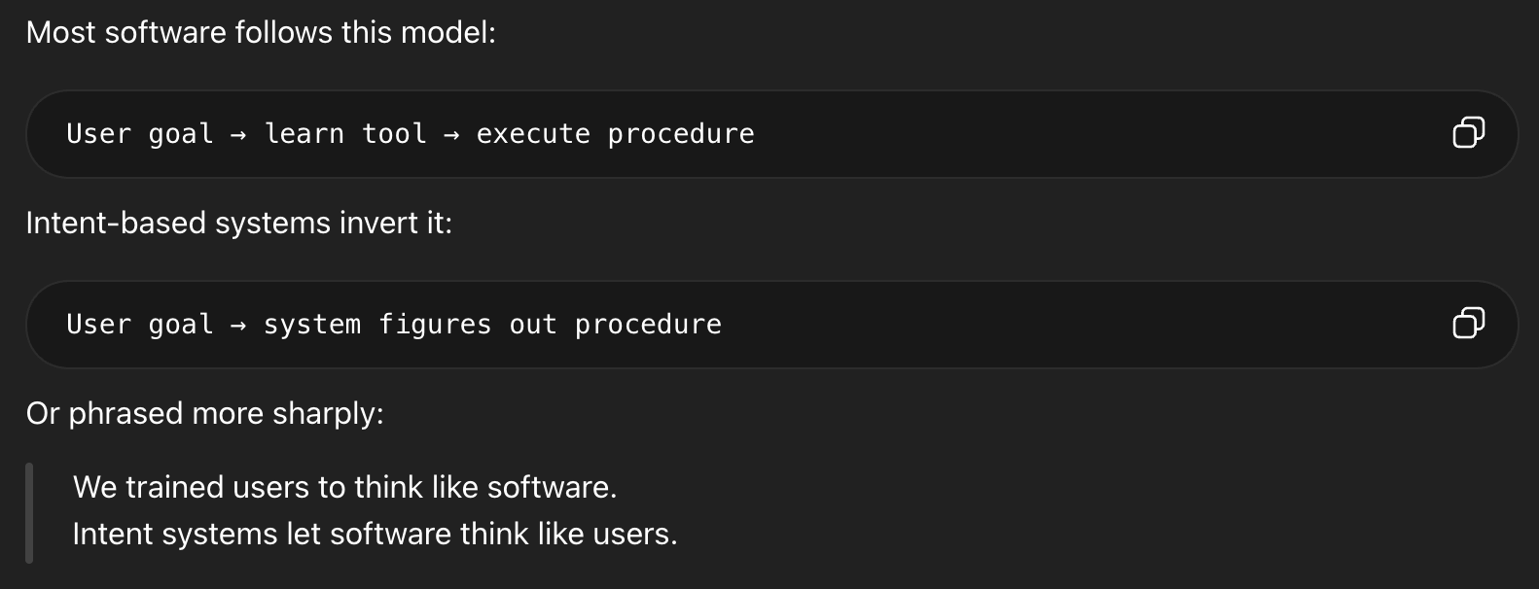This screenshot has width=1539, height=589.
Task: Click the arrow before "system figures"
Action: 238,326
